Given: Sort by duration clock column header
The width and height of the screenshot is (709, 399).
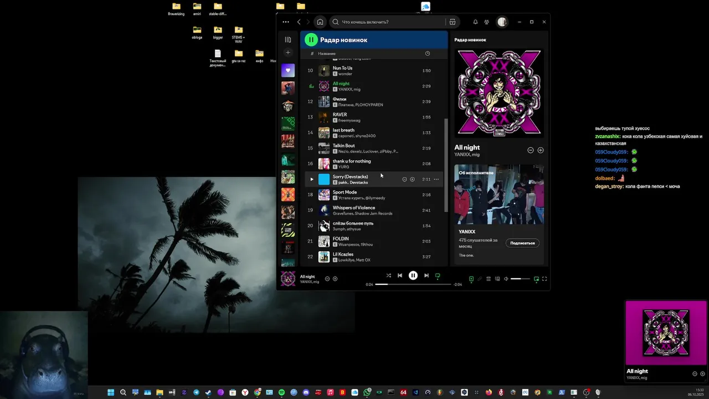Looking at the screenshot, I should 427,54.
